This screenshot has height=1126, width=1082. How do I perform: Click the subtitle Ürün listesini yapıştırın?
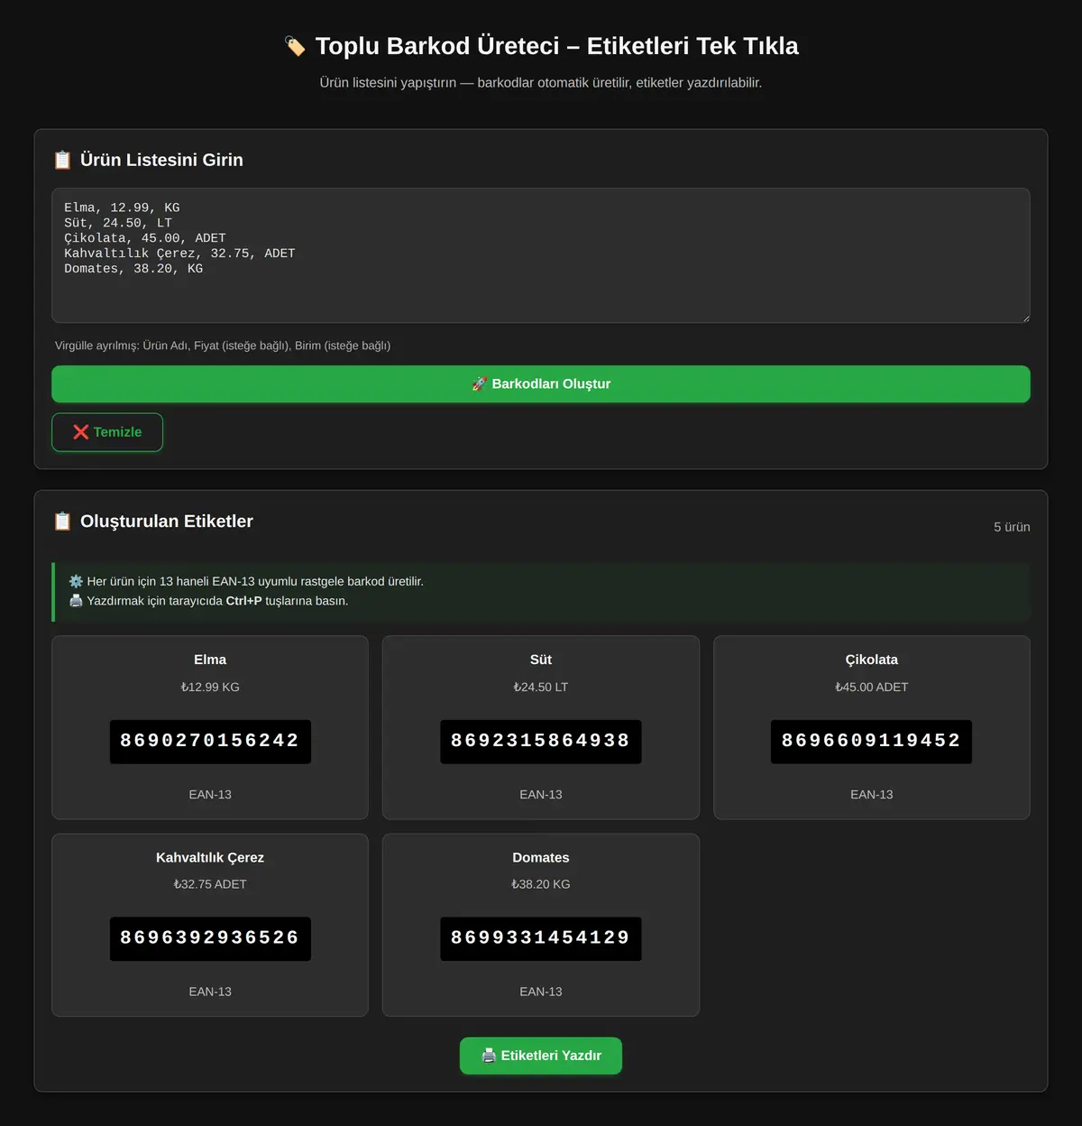(541, 83)
